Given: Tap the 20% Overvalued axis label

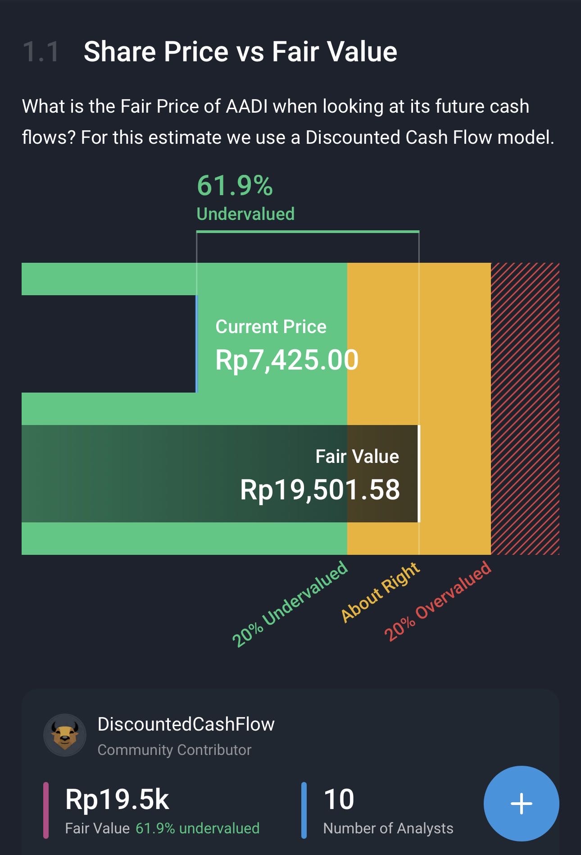Looking at the screenshot, I should tap(437, 601).
